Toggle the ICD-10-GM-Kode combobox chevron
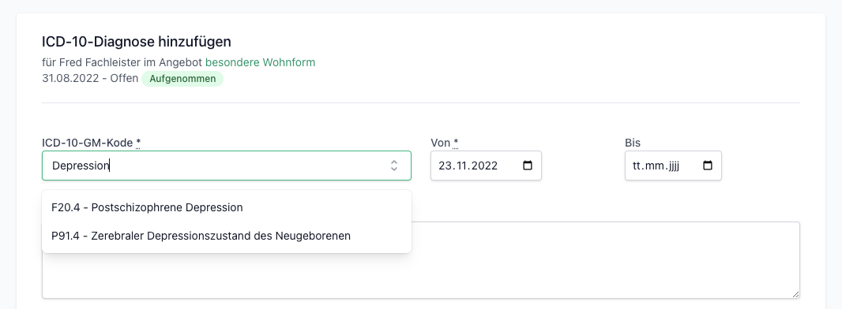842x309 pixels. pos(394,166)
